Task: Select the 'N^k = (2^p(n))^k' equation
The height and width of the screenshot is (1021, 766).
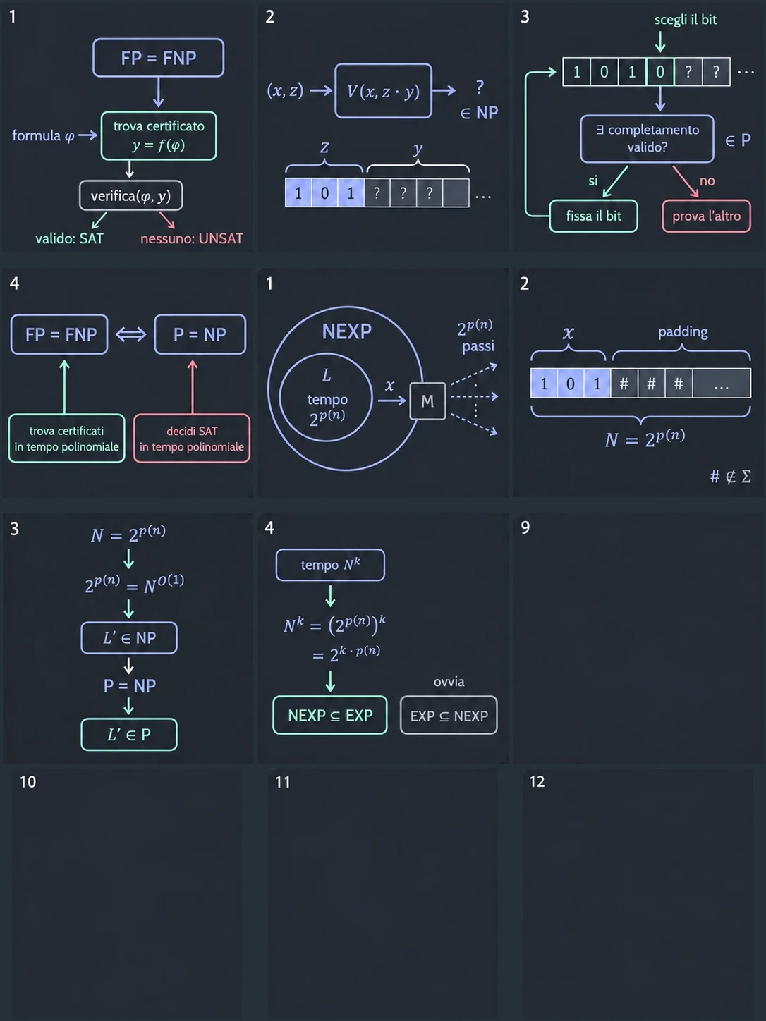Action: (334, 625)
